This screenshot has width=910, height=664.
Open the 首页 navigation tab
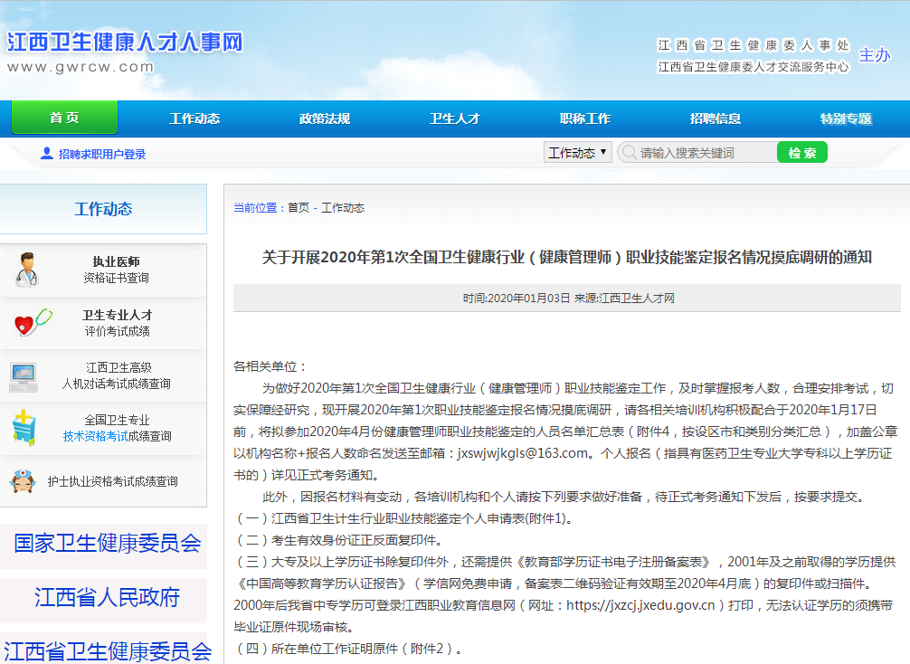[x=64, y=119]
